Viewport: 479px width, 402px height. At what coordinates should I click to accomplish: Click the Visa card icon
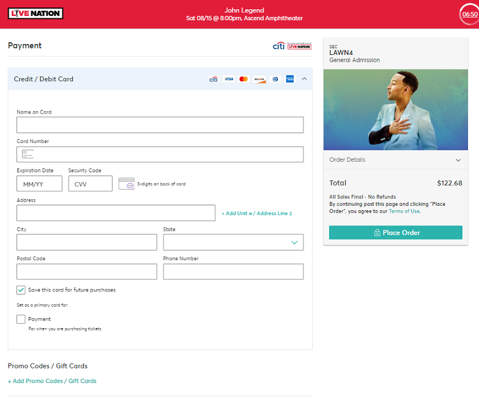(229, 79)
